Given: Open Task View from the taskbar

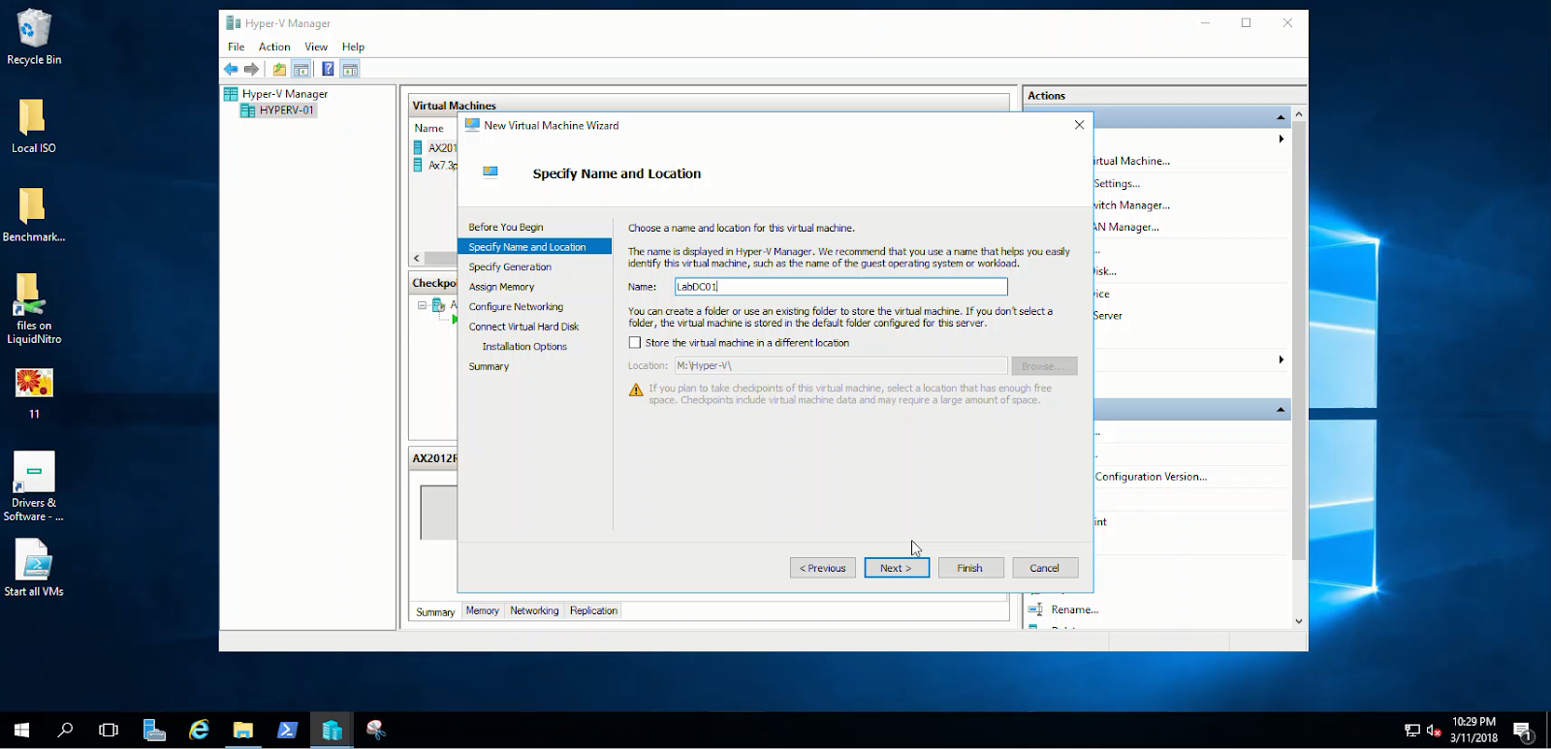Looking at the screenshot, I should (x=109, y=730).
